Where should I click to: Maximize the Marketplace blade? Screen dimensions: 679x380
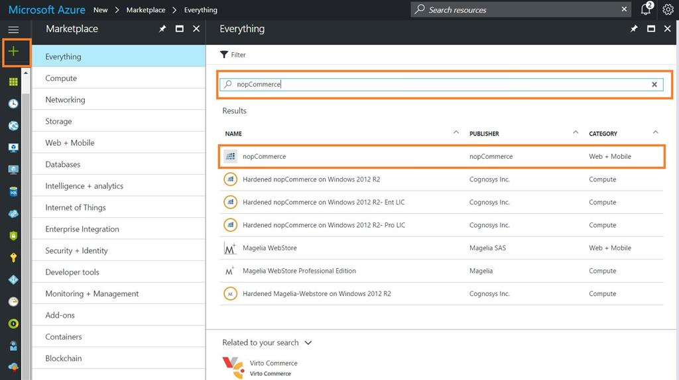179,29
